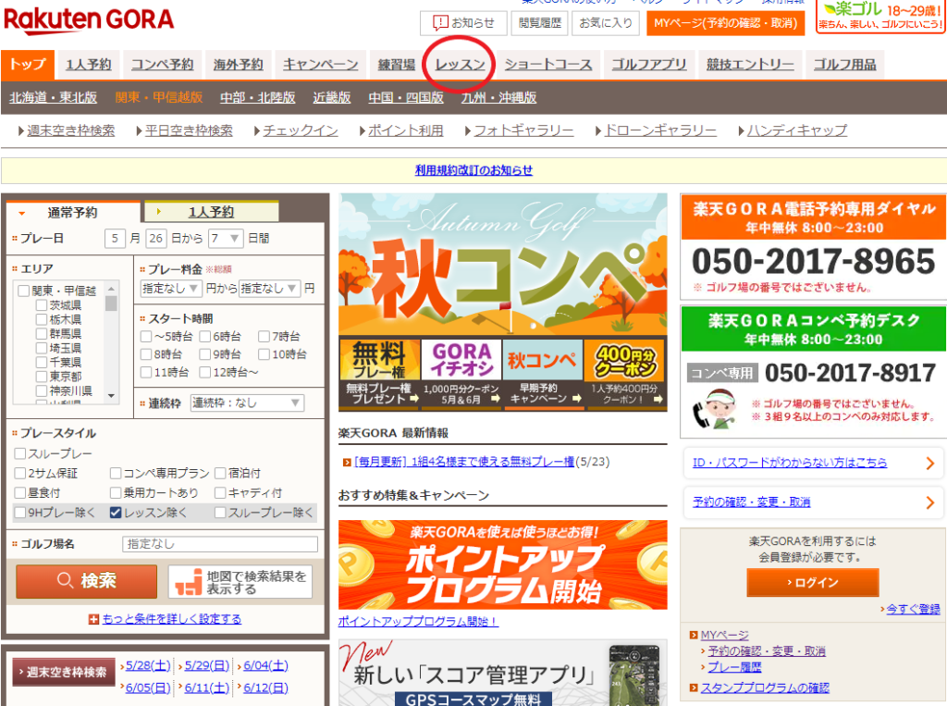Open the ポイントアッププログラム開始 banner image
Screen dimensions: 947x706
tap(502, 564)
